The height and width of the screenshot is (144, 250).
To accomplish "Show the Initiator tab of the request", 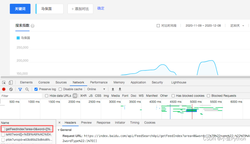I will (120, 122).
